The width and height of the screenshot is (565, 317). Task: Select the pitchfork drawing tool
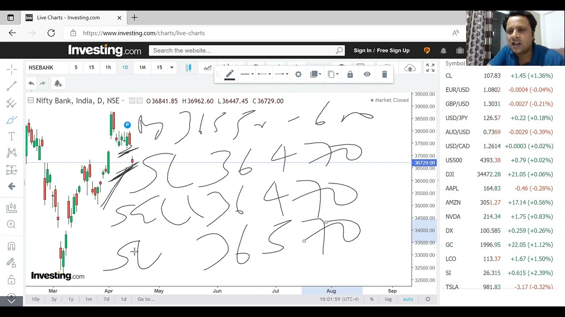click(x=12, y=103)
